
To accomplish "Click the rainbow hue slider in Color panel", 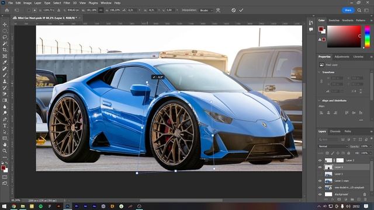I will tap(368, 36).
